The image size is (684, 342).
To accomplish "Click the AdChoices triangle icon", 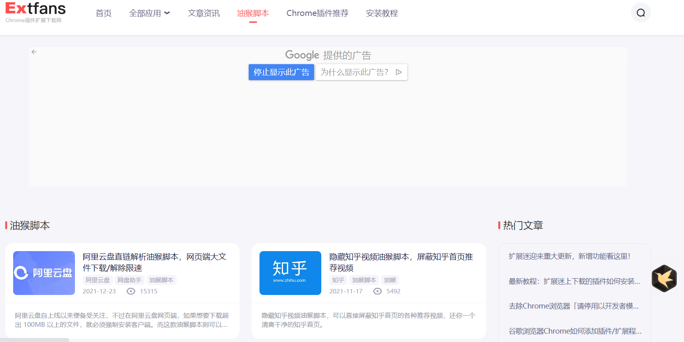I will pos(399,72).
